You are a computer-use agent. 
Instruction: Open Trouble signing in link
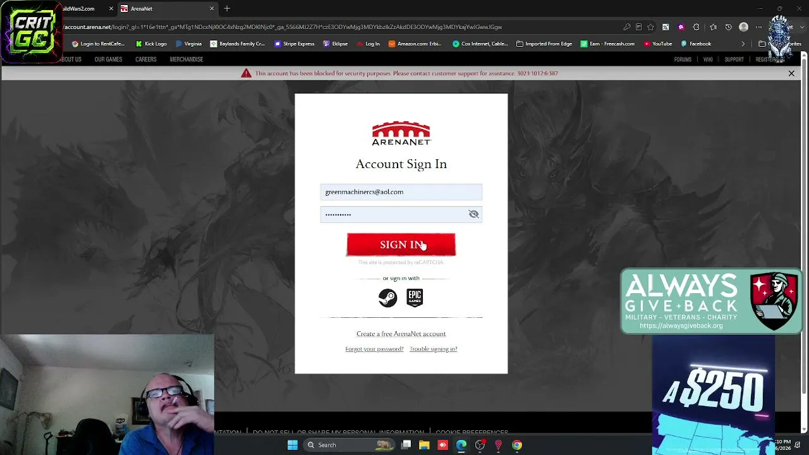click(x=433, y=349)
